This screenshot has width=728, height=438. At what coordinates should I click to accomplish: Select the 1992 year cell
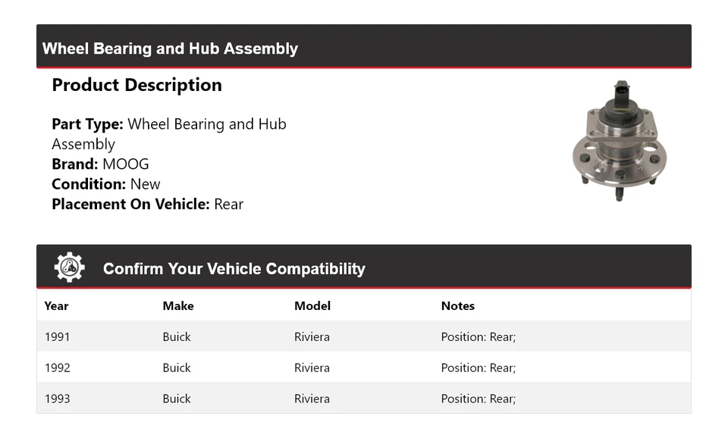pos(57,368)
